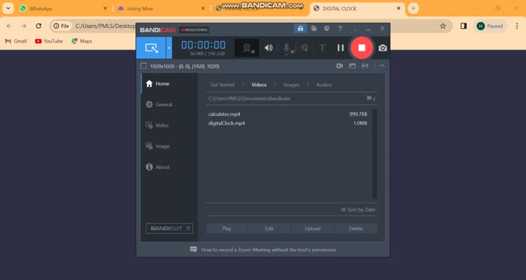
Task: Switch to the Audios tab
Action: (324, 85)
